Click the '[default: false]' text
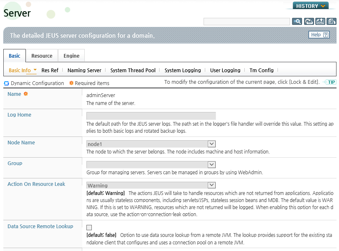The height and width of the screenshot is (251, 339). pyautogui.click(x=101, y=235)
